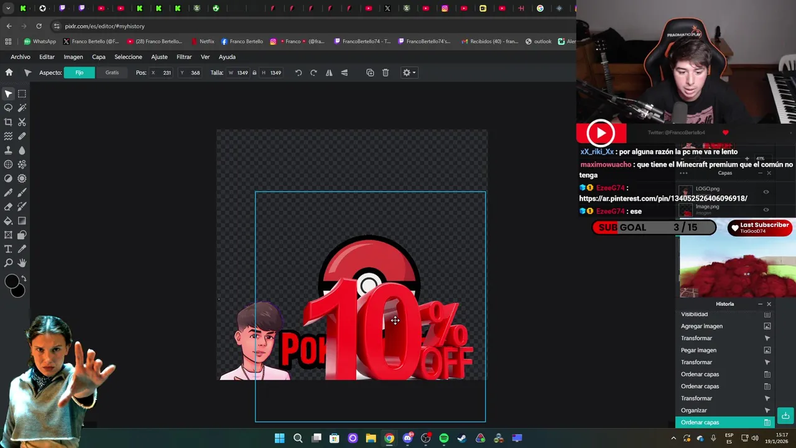Select the Eraser tool
The width and height of the screenshot is (796, 448).
point(8,207)
